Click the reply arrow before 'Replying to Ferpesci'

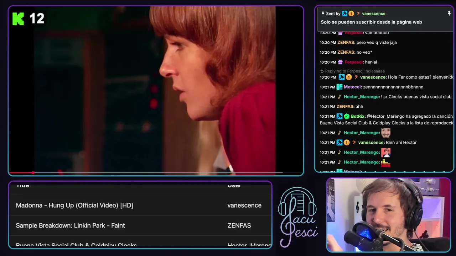click(322, 71)
